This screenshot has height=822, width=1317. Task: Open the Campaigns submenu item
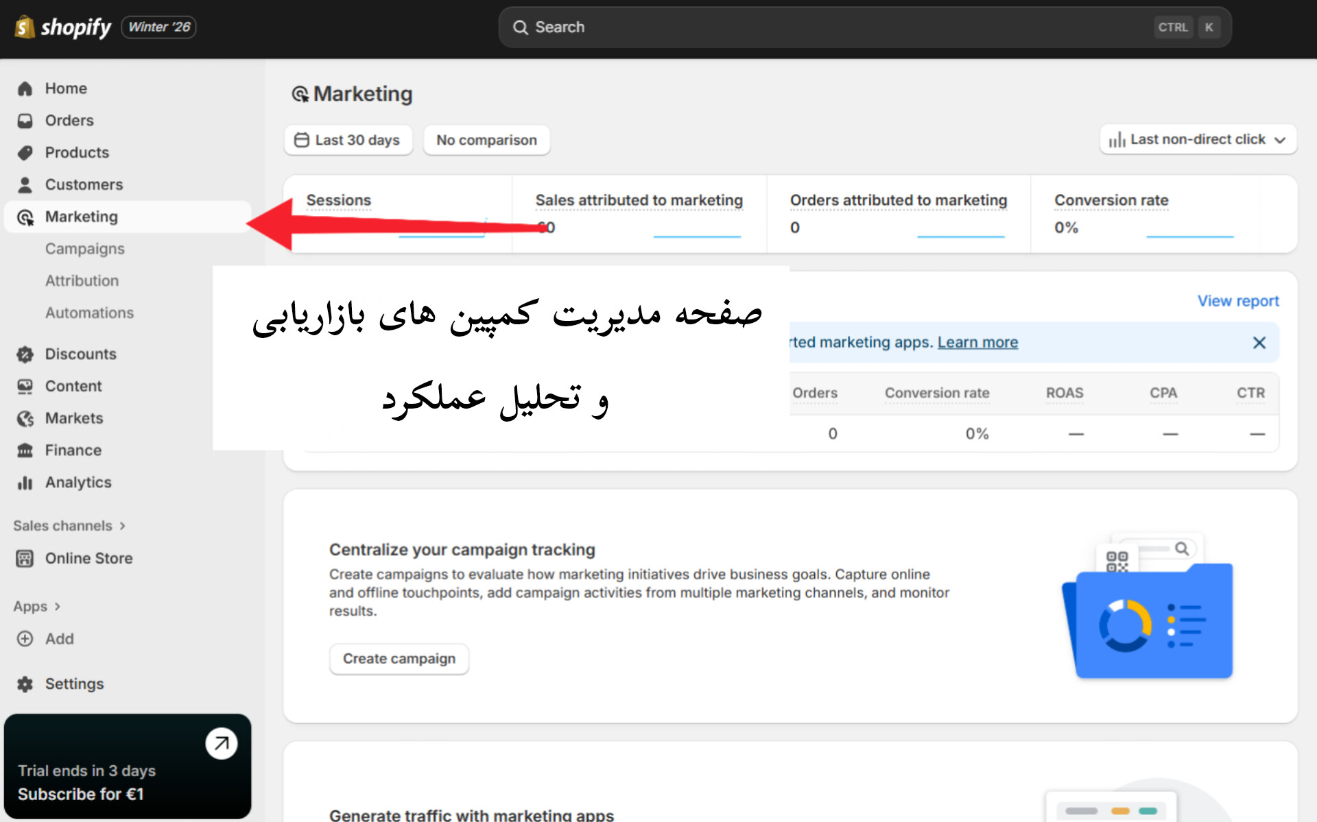[85, 249]
